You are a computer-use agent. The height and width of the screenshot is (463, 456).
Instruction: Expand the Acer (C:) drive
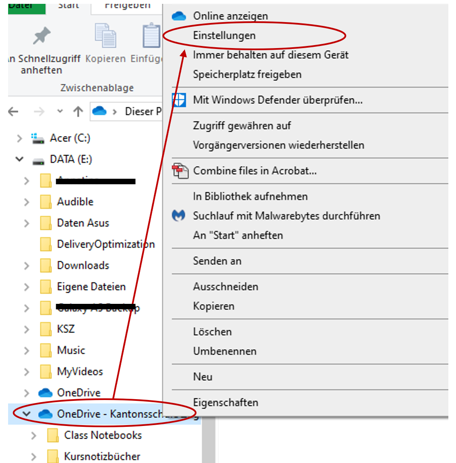19,138
